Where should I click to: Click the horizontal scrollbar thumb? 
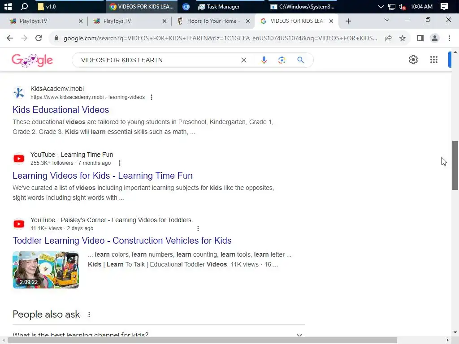202,340
